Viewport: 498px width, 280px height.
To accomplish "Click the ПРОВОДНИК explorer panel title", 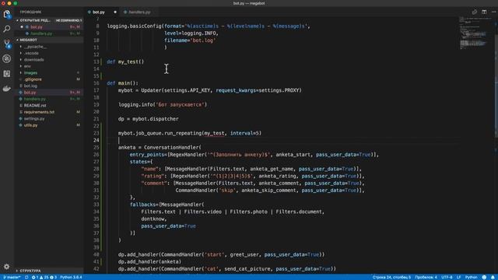I will pos(30,12).
